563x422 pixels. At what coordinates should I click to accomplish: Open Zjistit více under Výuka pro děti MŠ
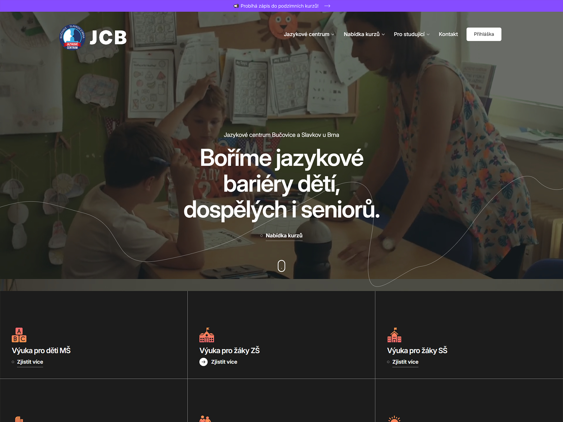tap(30, 362)
